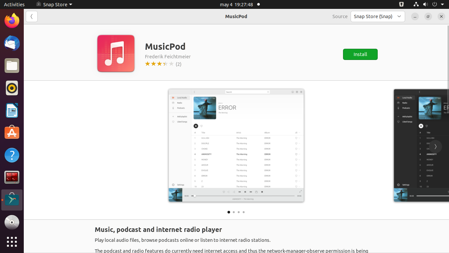Open the disc drive icon in dock

pyautogui.click(x=12, y=222)
